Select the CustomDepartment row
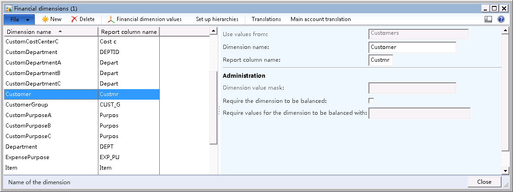Screen dimensions: 513x192 (82, 52)
